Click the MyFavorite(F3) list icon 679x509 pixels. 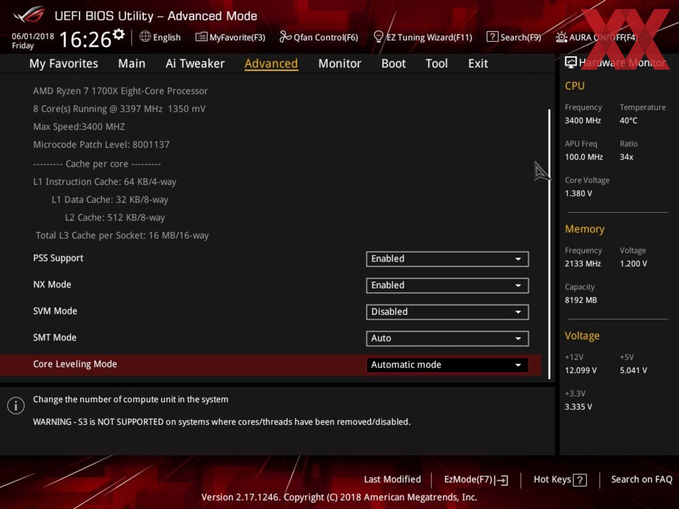coord(201,37)
